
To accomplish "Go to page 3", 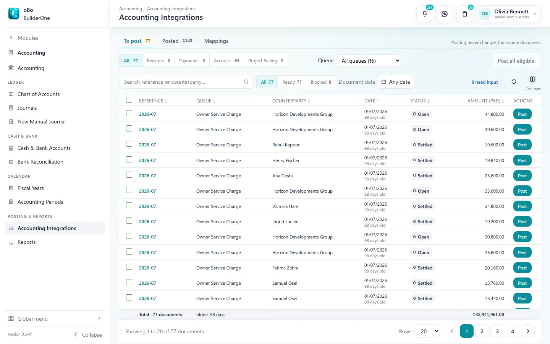I will tap(497, 331).
